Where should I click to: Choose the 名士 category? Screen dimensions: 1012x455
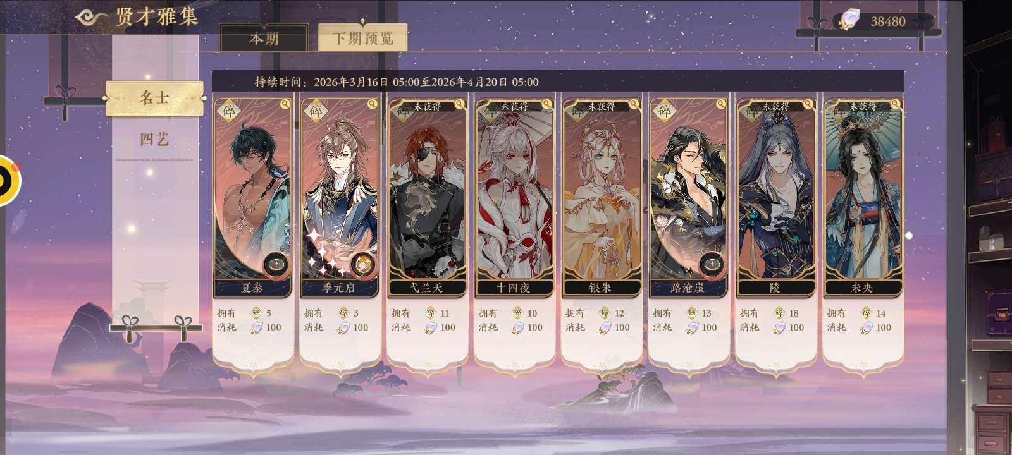[154, 98]
